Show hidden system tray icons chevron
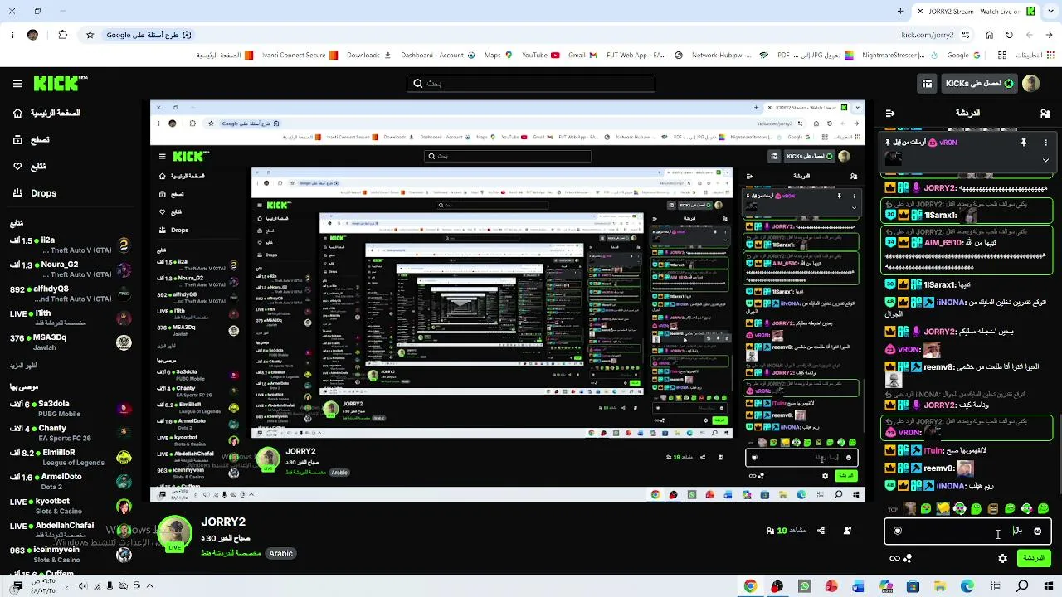1062x597 pixels. tap(149, 586)
